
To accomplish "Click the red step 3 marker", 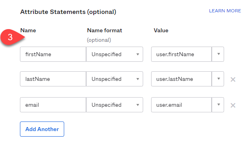I will pos(12,37).
